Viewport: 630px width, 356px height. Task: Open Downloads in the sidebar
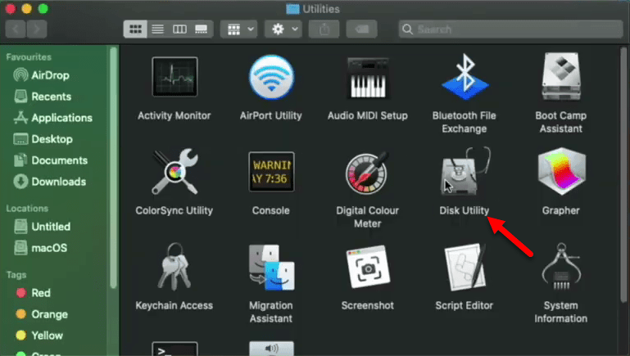point(49,182)
